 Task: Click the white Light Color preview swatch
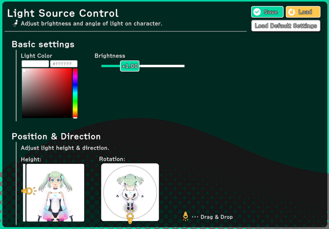tap(35, 64)
